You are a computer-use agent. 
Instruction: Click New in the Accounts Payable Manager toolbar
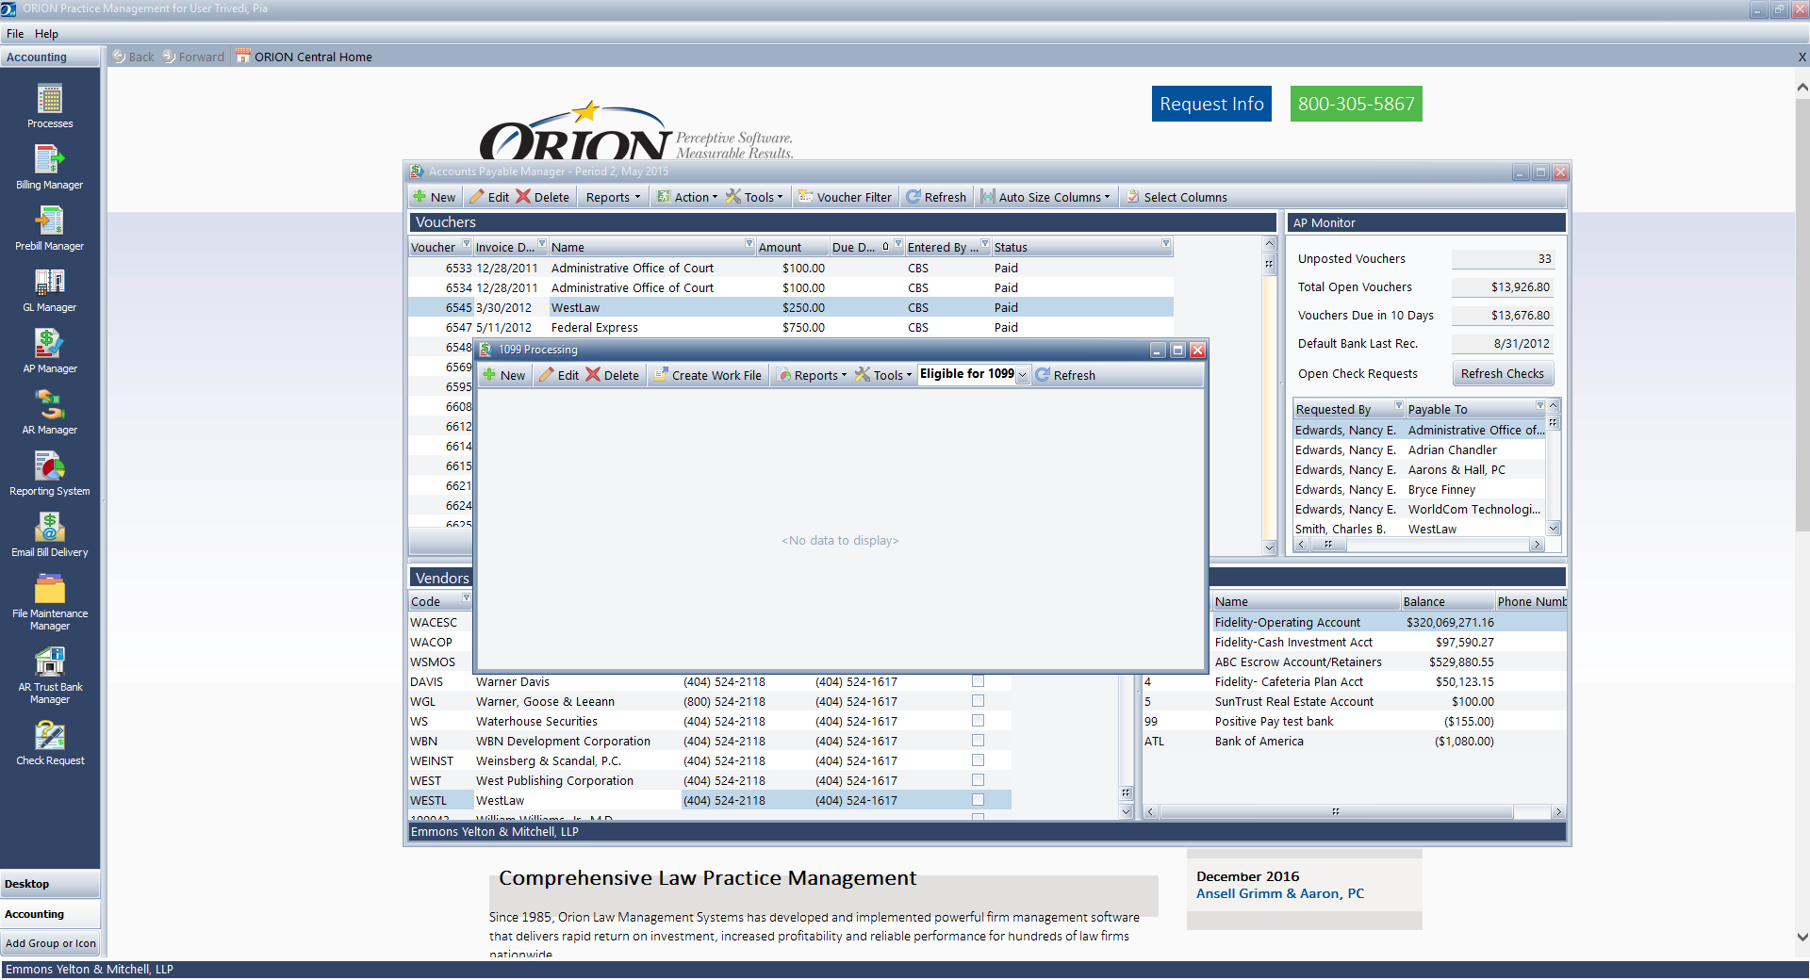pos(434,197)
